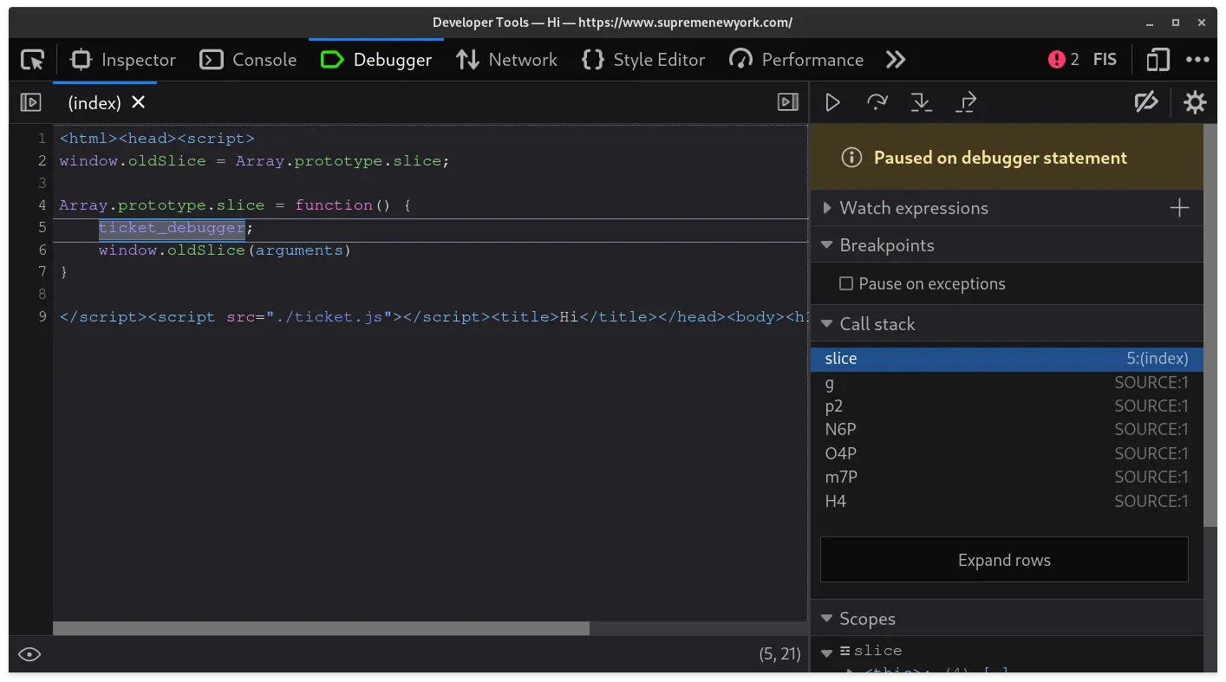Switch to the Console panel
This screenshot has width=1226, height=682.
[x=247, y=59]
